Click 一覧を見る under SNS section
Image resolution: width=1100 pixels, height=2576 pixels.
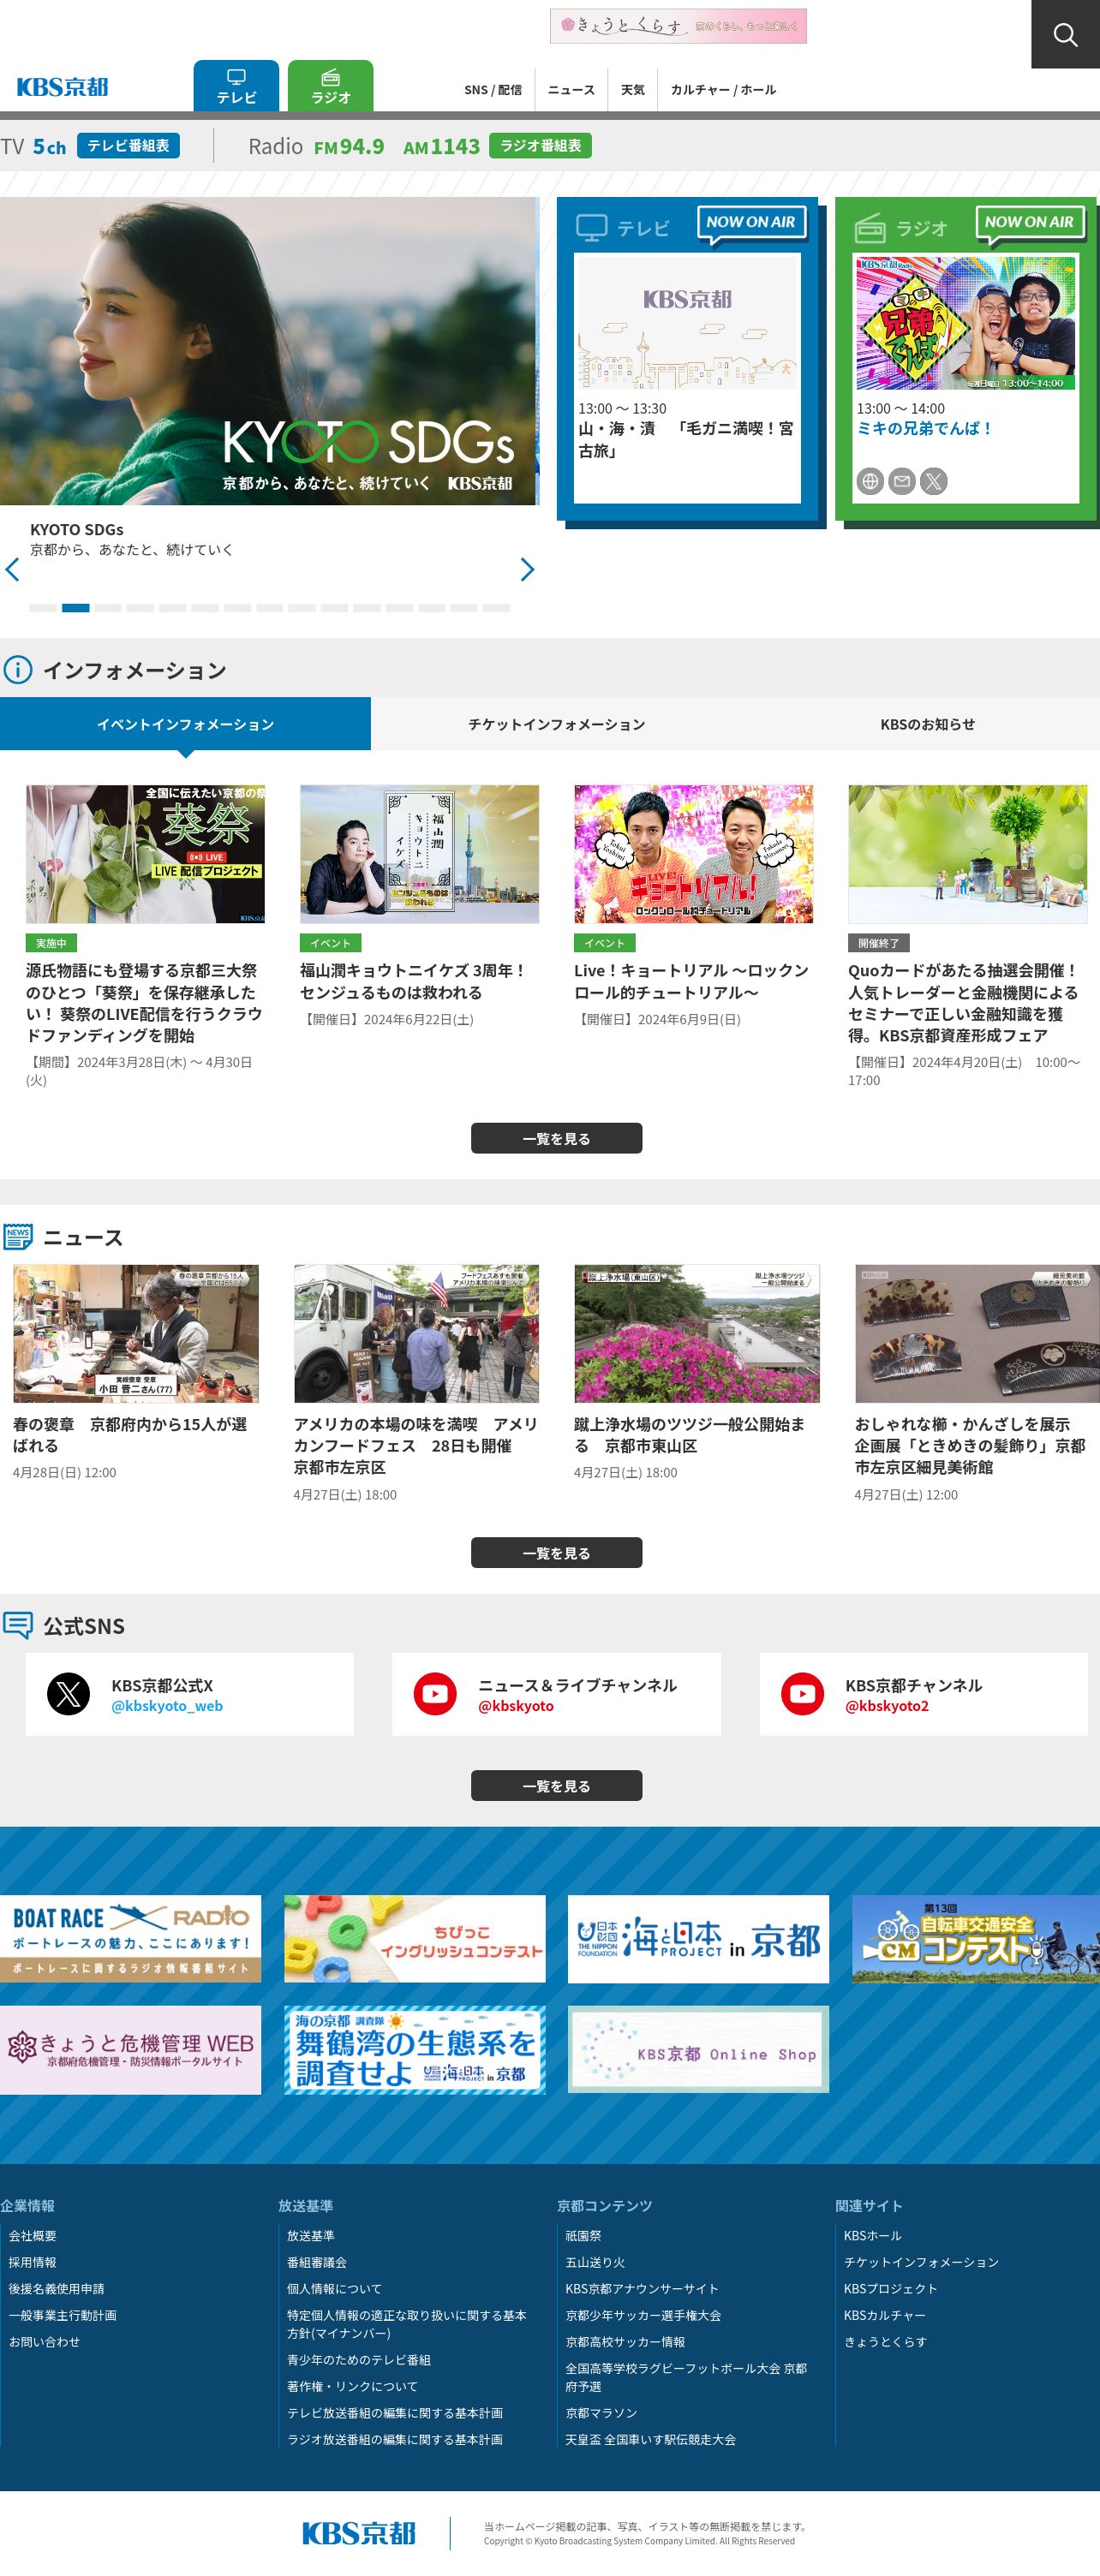(x=556, y=1786)
